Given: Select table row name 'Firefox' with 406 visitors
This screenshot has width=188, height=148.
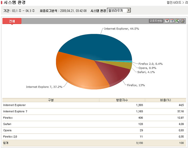Looking at the screenshot, I should [x=8, y=118].
